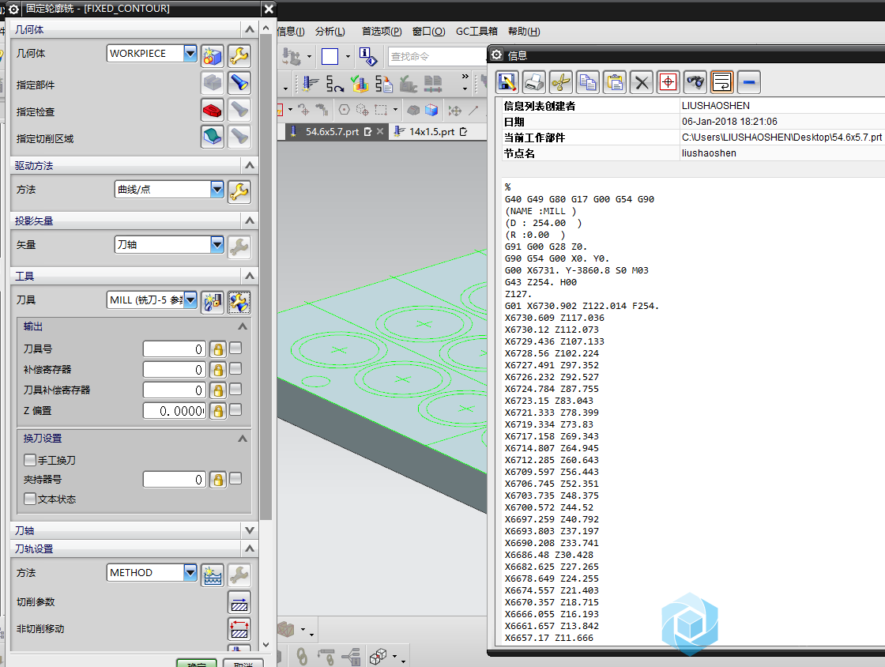885x667 pixels.
Task: Collapse the Geometry section
Action: coord(250,28)
